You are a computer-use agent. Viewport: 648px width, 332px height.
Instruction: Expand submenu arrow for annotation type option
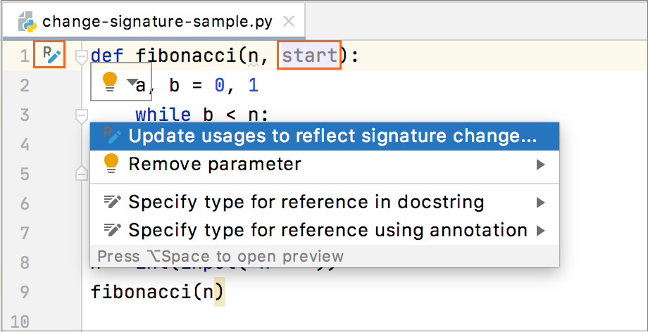pyautogui.click(x=540, y=229)
